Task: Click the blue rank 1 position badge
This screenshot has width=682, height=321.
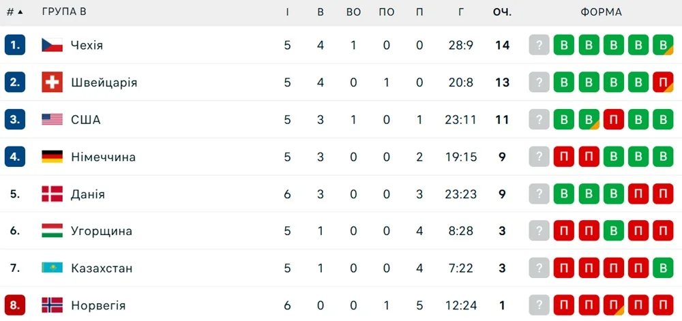Action: (x=15, y=46)
